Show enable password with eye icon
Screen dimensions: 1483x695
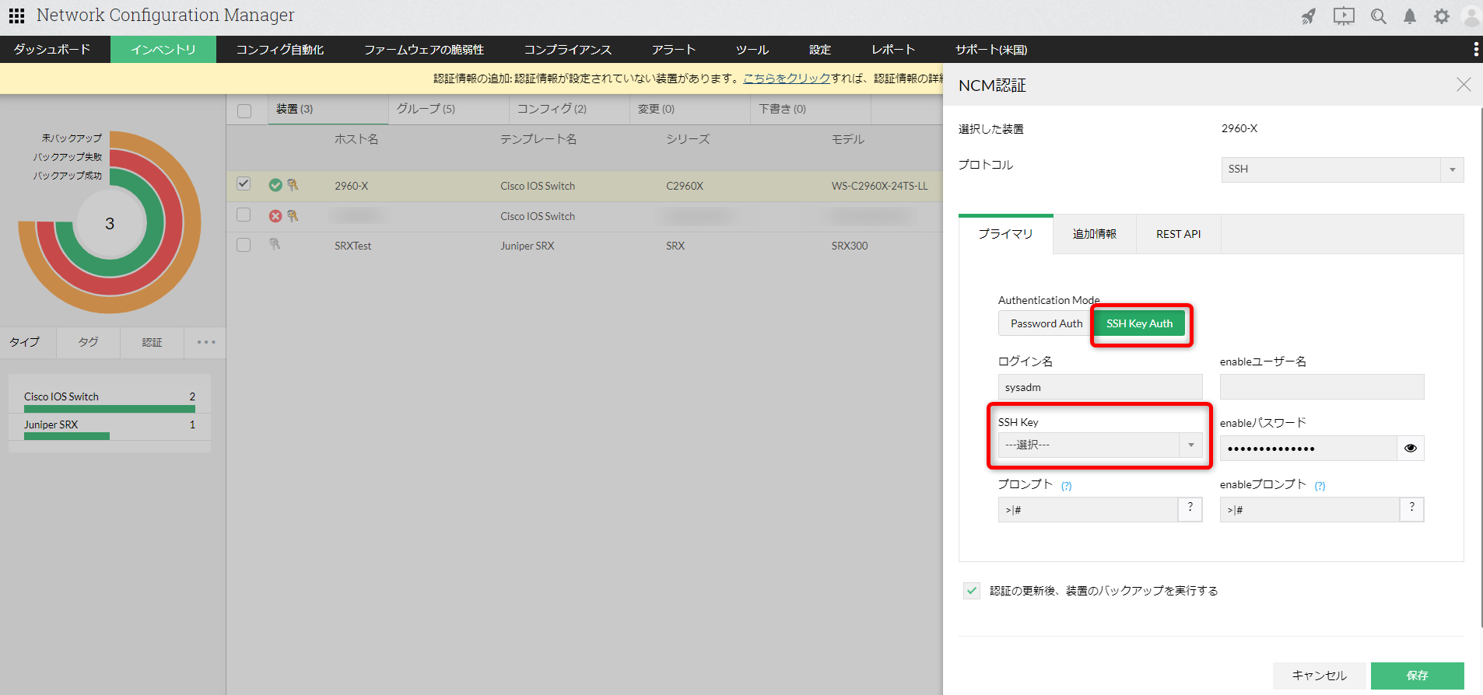(1410, 449)
